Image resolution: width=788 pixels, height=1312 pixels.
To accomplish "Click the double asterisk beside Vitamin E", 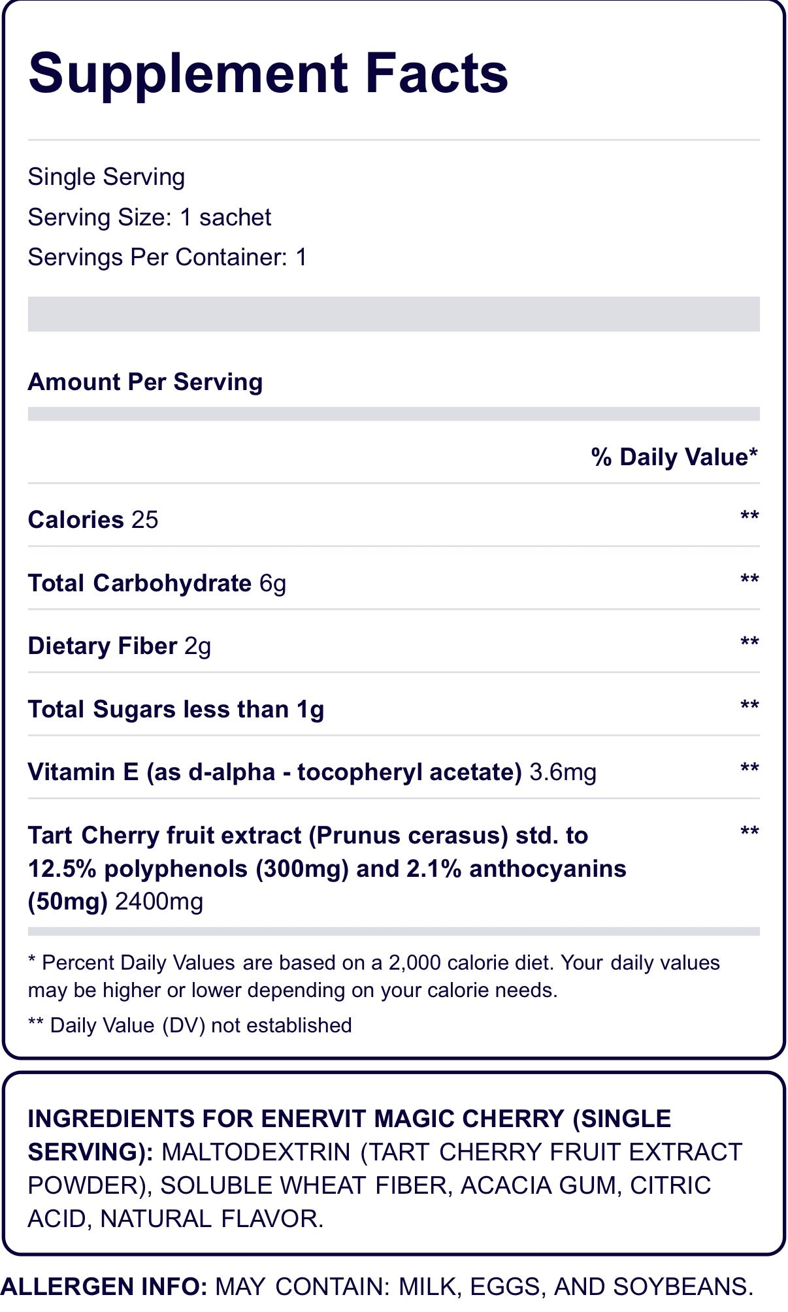I will click(749, 769).
